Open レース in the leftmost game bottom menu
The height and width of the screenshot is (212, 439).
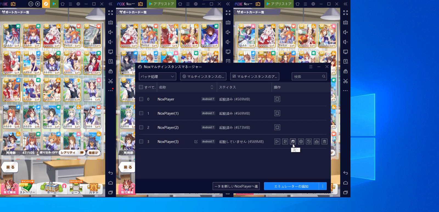pos(76,188)
